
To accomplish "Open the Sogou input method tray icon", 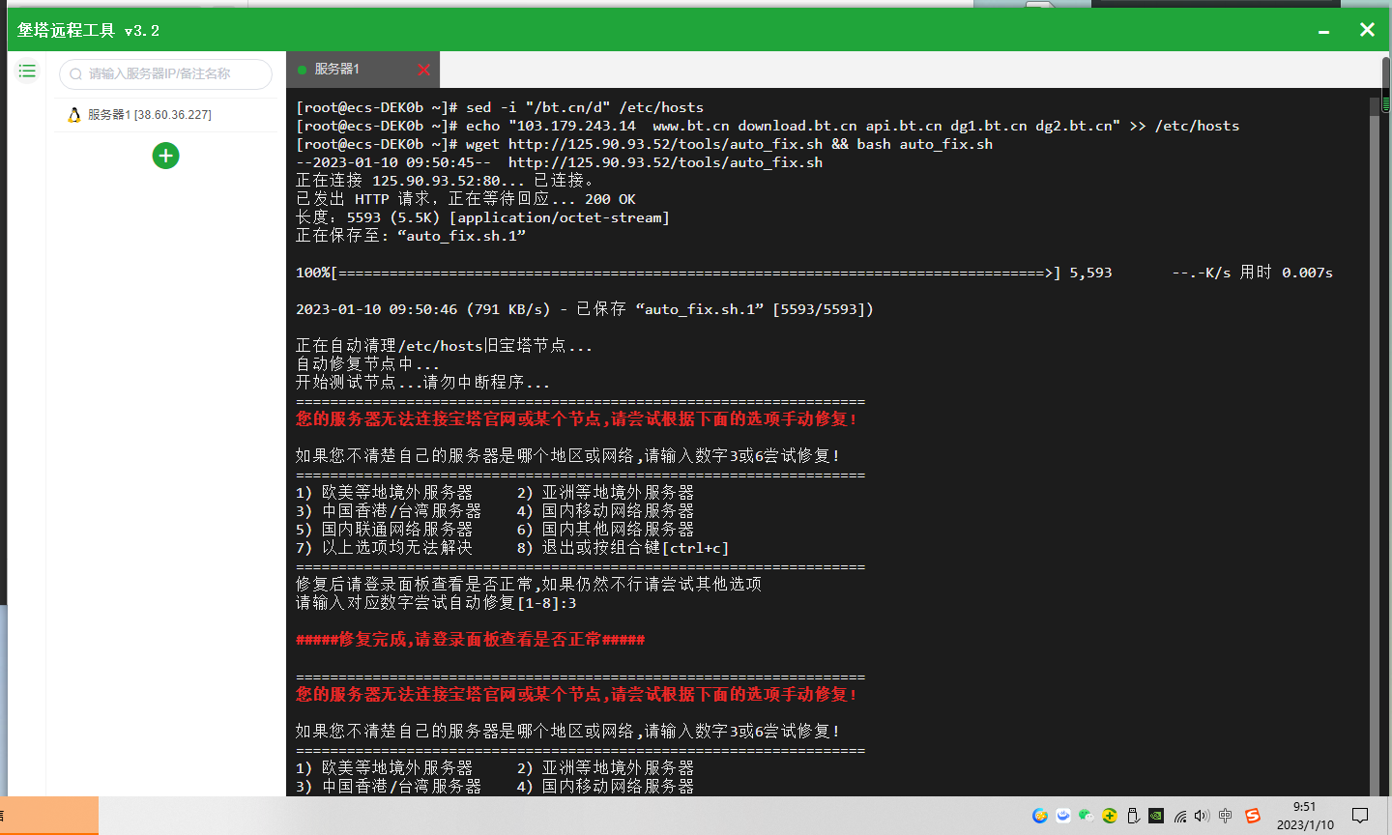I will (1253, 816).
